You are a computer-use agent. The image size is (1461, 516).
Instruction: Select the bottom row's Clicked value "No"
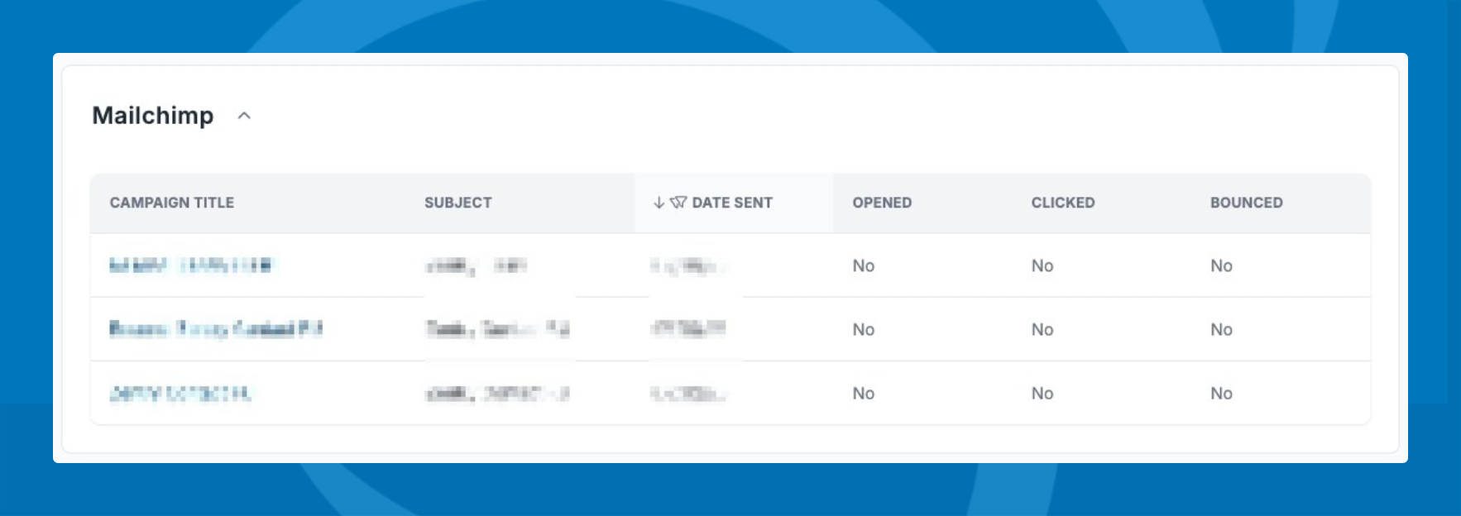tap(1042, 394)
